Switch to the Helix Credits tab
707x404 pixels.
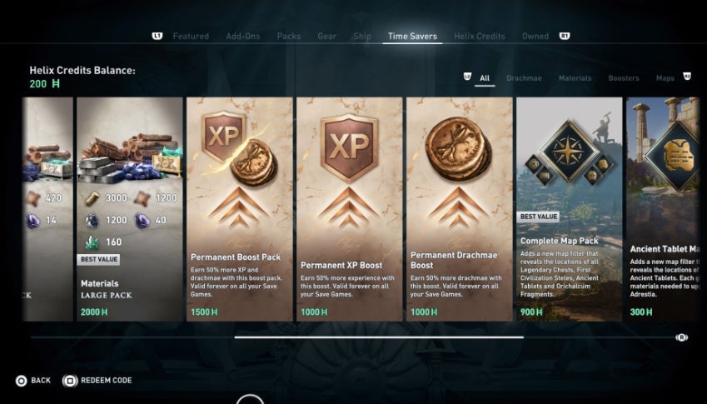point(480,36)
